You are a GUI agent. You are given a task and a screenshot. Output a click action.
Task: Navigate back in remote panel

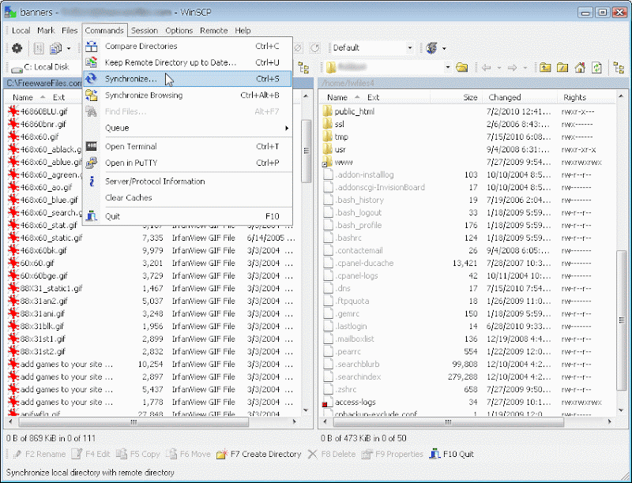(486, 68)
